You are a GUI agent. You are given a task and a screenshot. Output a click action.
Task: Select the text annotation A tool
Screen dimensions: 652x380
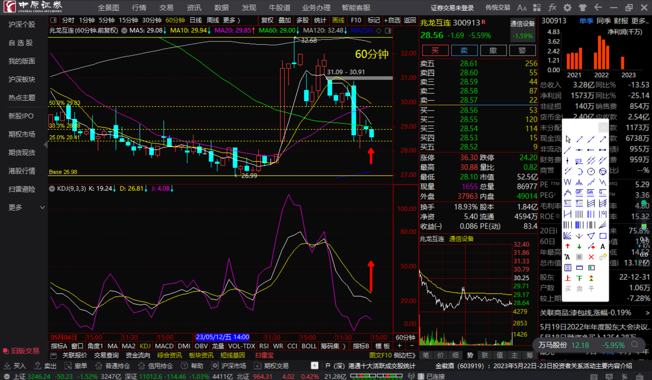(x=603, y=246)
